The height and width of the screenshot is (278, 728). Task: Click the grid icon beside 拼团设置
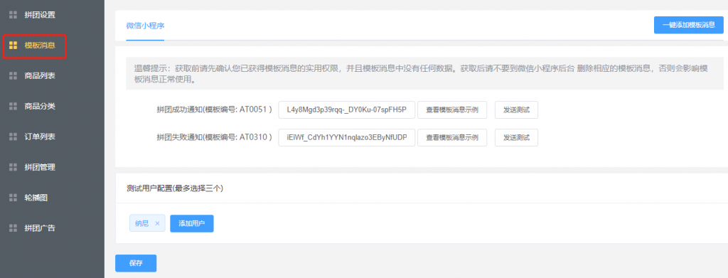(13, 15)
